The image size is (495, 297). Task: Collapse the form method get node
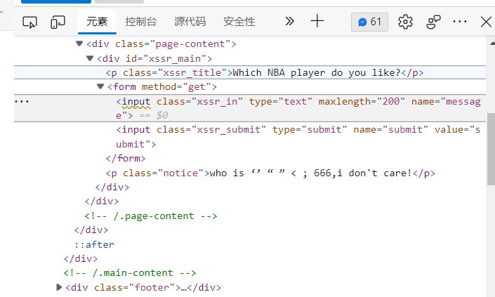[x=100, y=86]
